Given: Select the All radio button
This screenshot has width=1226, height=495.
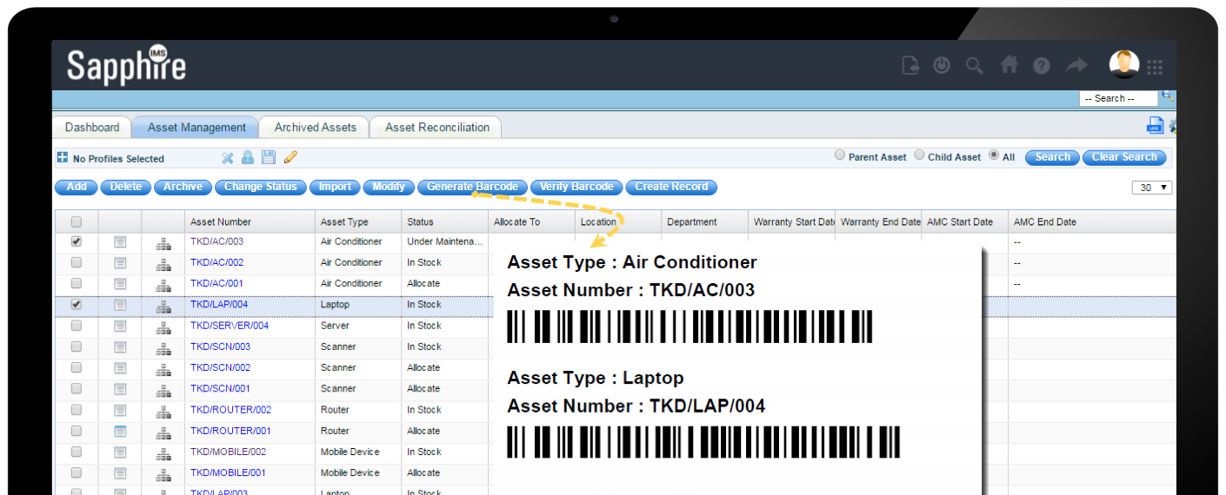Looking at the screenshot, I should tap(994, 155).
